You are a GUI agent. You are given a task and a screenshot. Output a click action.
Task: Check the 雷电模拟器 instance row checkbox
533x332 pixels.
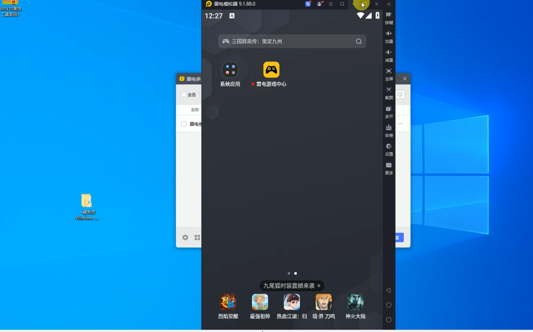pyautogui.click(x=184, y=124)
